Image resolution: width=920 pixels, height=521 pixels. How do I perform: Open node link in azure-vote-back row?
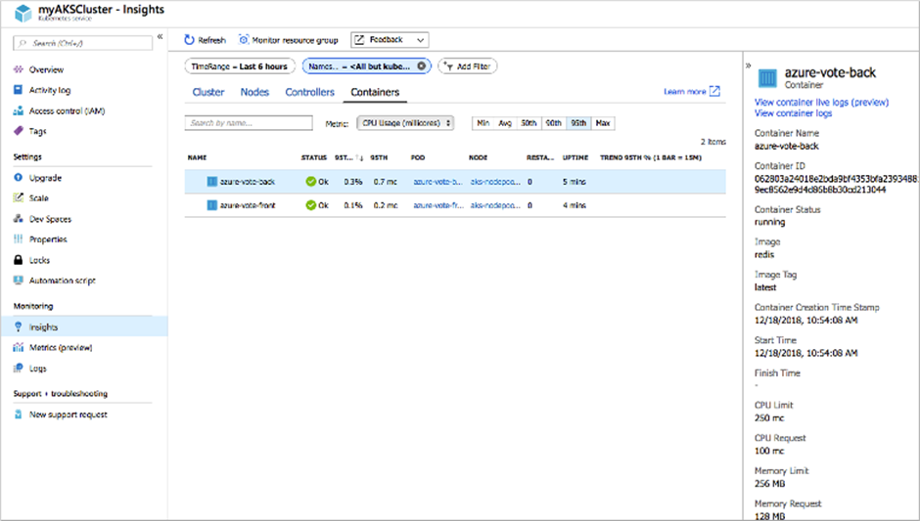495,182
